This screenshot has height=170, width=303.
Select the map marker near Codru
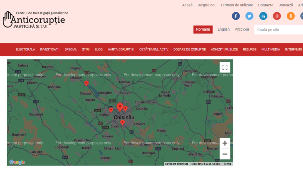122,122
